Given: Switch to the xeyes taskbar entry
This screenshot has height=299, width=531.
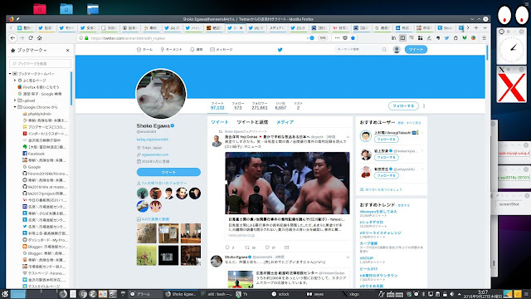Looking at the screenshot, I should click(315, 294).
